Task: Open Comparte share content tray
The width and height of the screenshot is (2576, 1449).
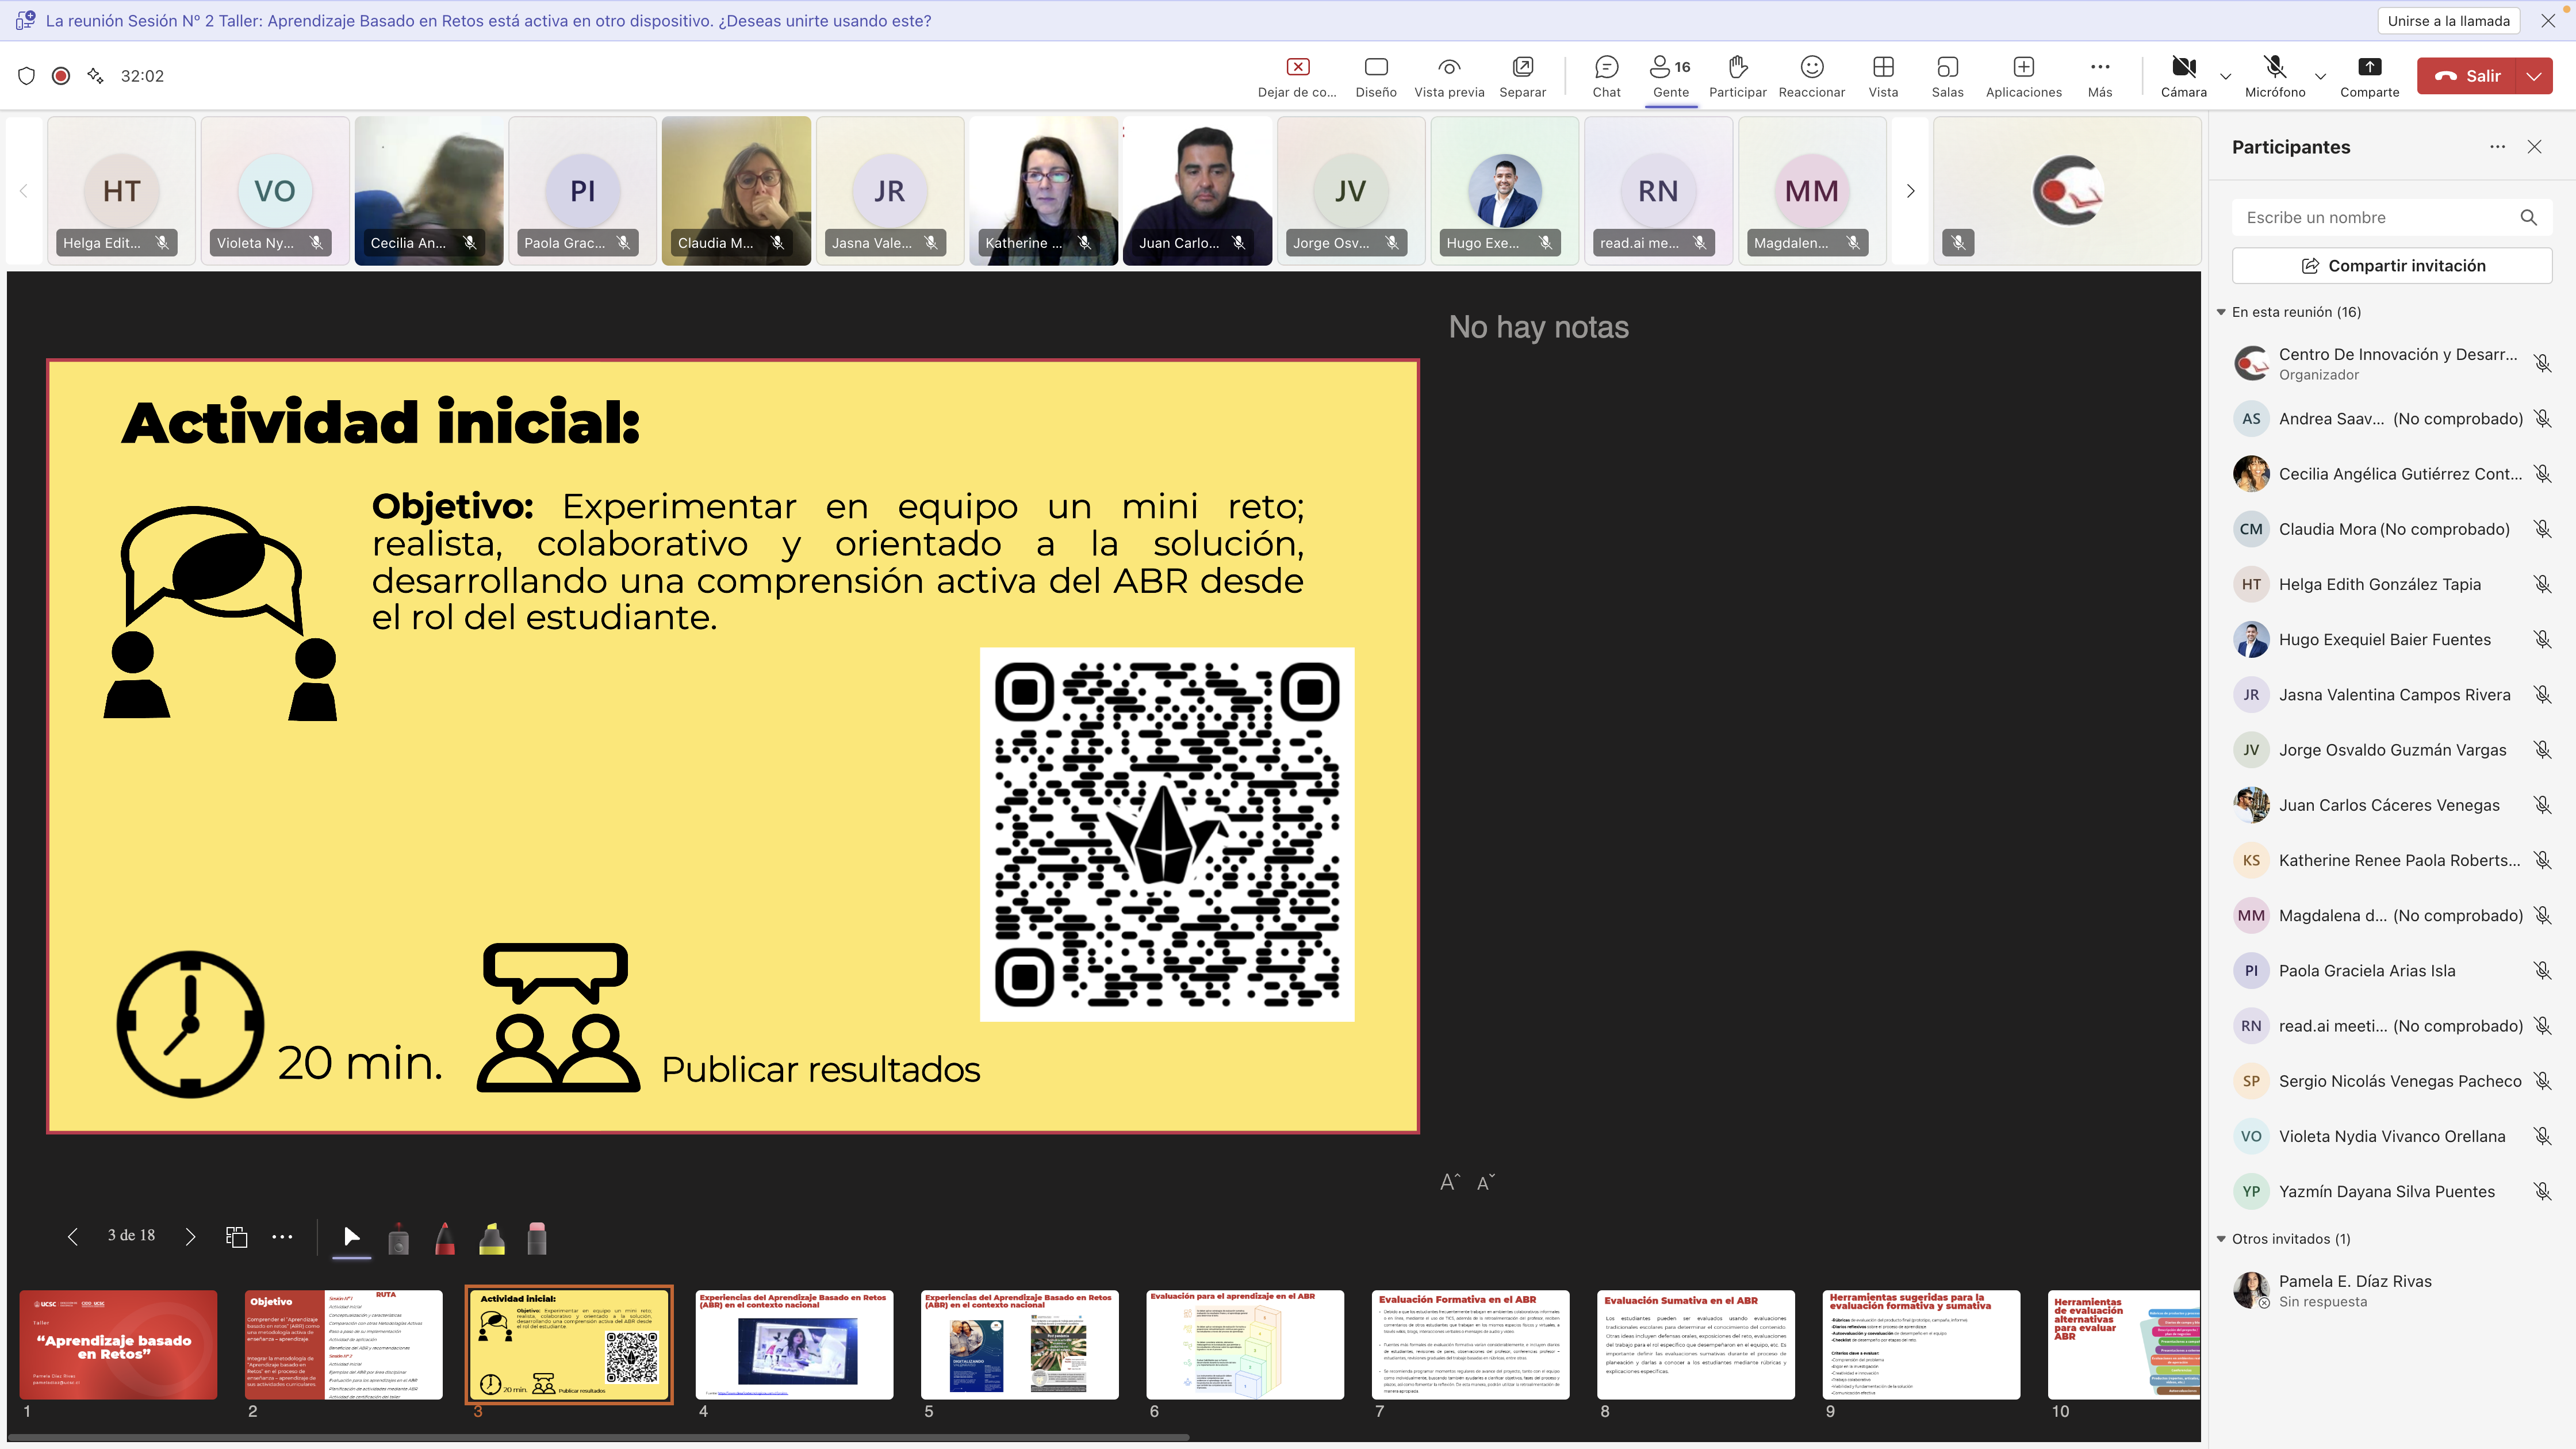Action: click(2369, 76)
